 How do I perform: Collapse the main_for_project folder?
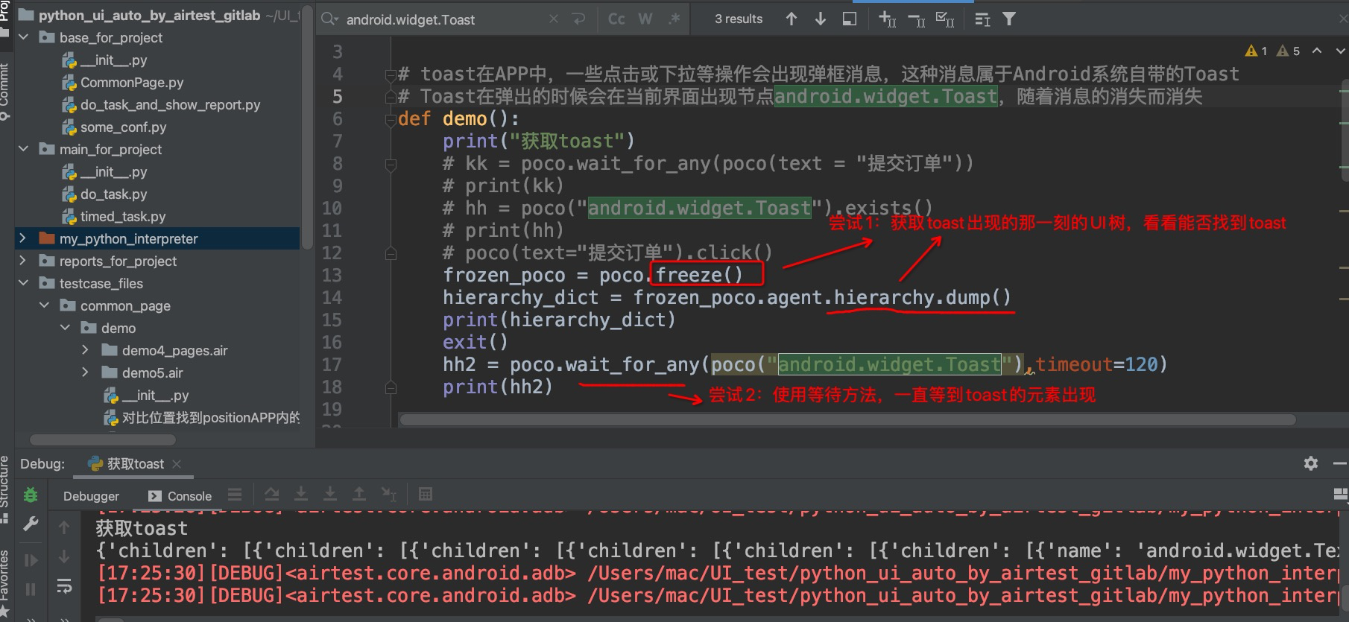(23, 149)
